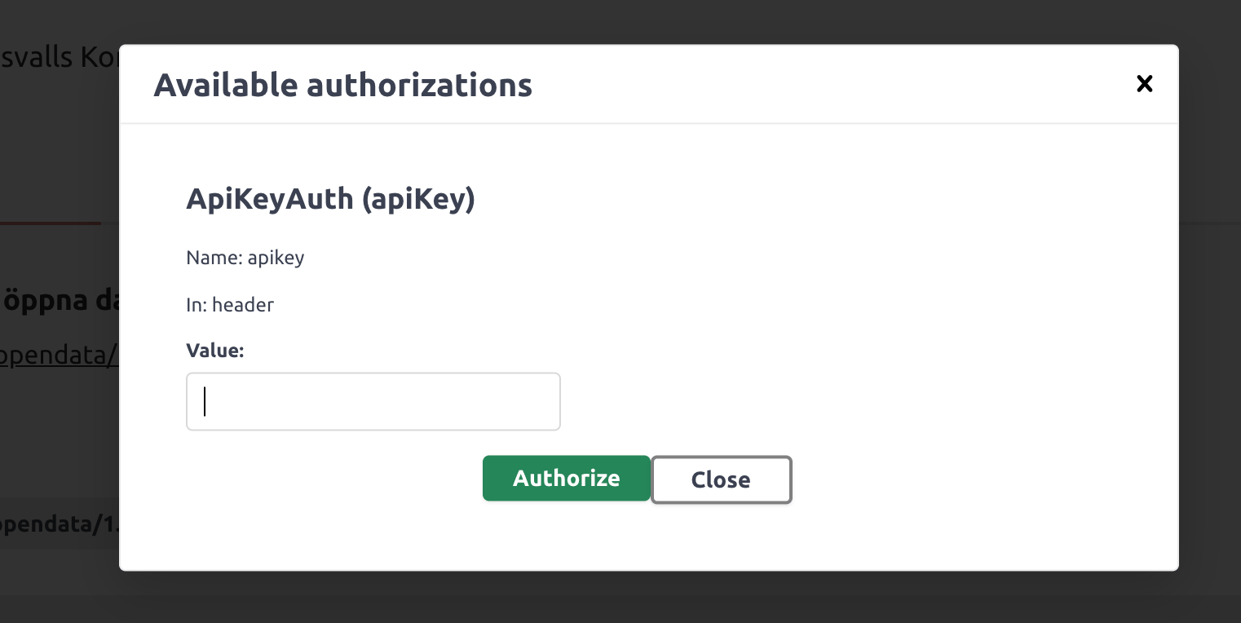Click the text cursor inside the Value box
The height and width of the screenshot is (623, 1241).
click(x=205, y=401)
